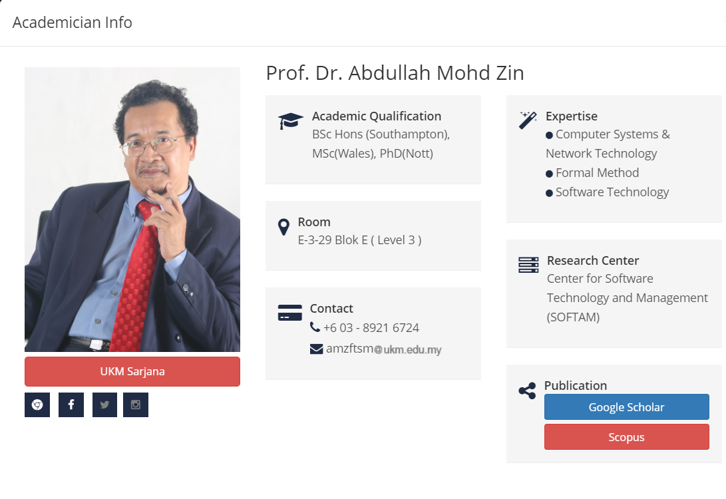The width and height of the screenshot is (726, 499).
Task: Open the Chrome website icon link
Action: pos(37,405)
